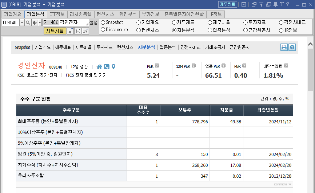Click the window link icon in title bar
Image resolution: width=315 pixels, height=193 pixels.
coord(254,4)
